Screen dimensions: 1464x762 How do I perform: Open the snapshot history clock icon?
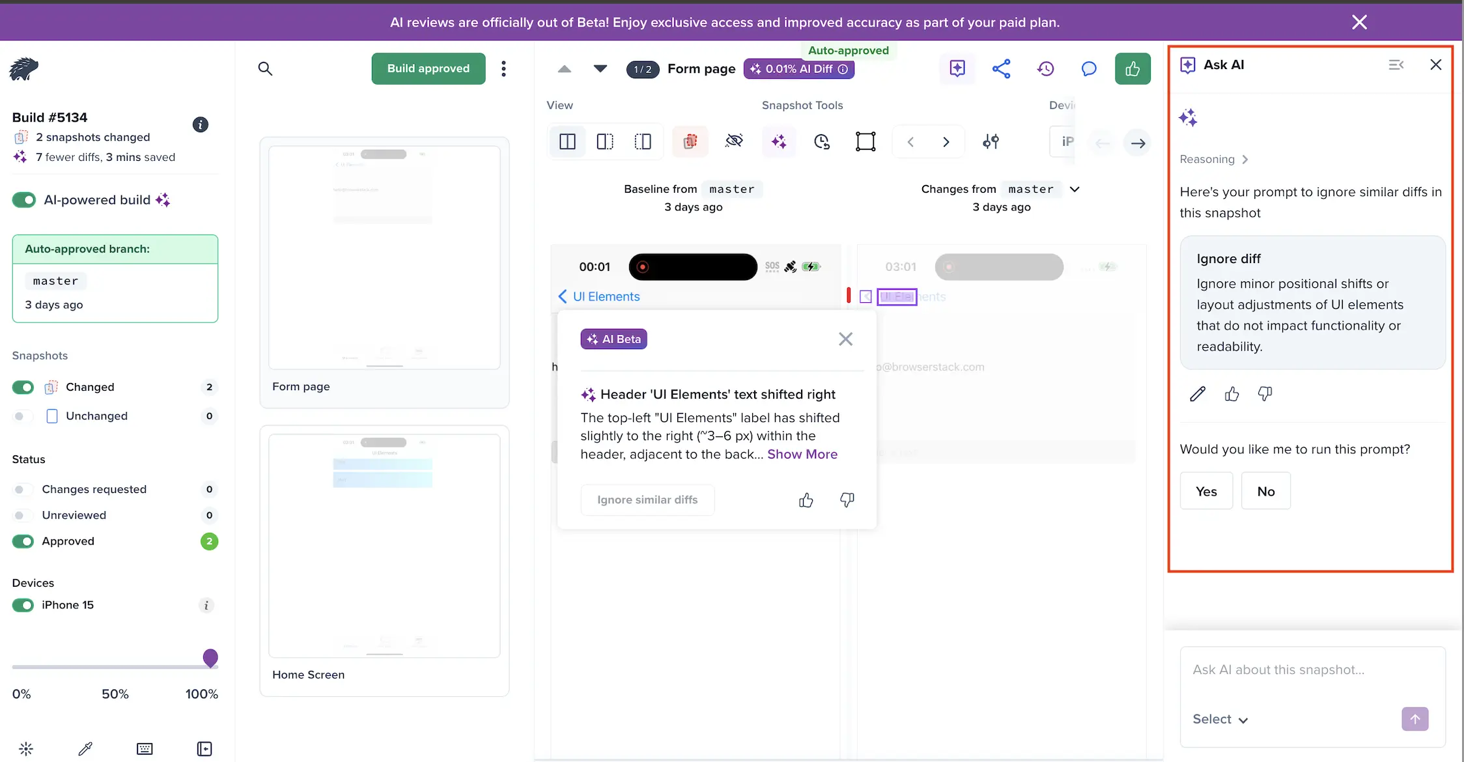click(x=822, y=141)
